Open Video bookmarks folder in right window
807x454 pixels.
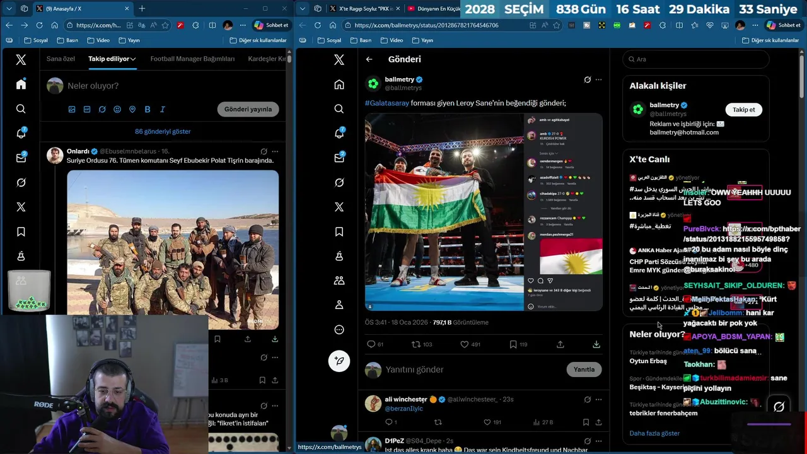(x=391, y=40)
